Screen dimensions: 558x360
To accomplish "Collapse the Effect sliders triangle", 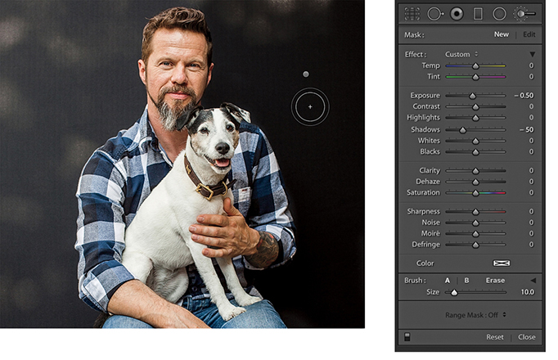I will pyautogui.click(x=532, y=54).
